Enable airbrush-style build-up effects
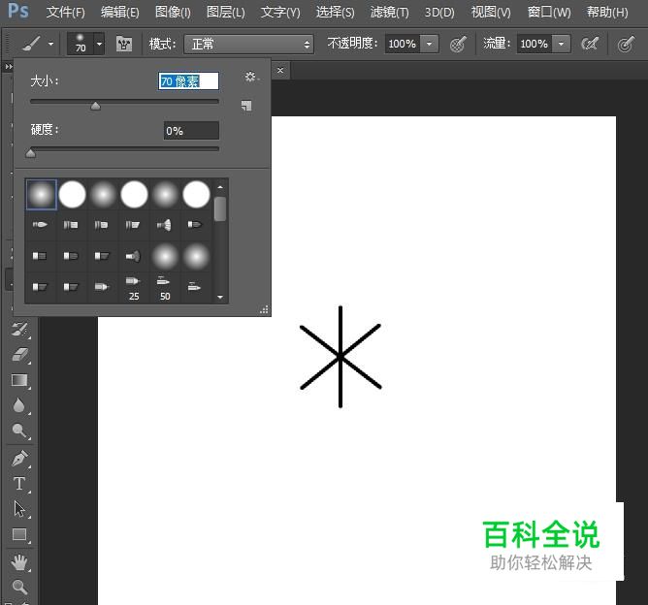 point(590,44)
